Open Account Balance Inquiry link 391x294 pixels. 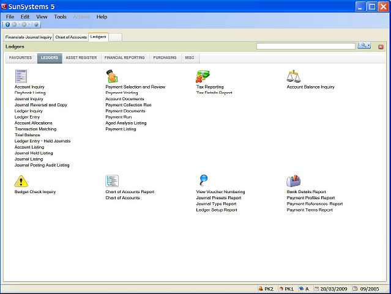310,87
